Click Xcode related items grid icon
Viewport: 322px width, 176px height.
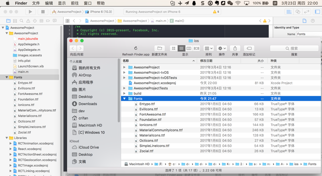[x=67, y=21]
